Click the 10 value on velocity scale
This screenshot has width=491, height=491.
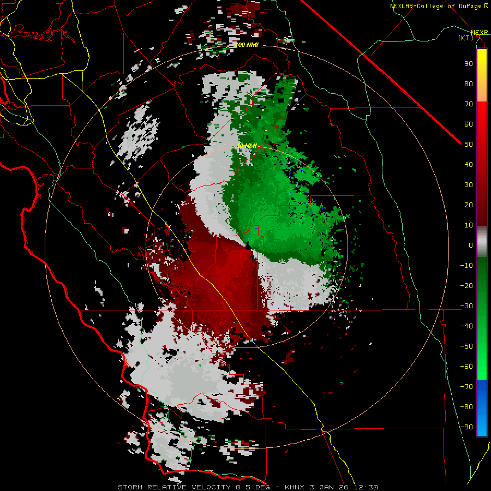[469, 225]
